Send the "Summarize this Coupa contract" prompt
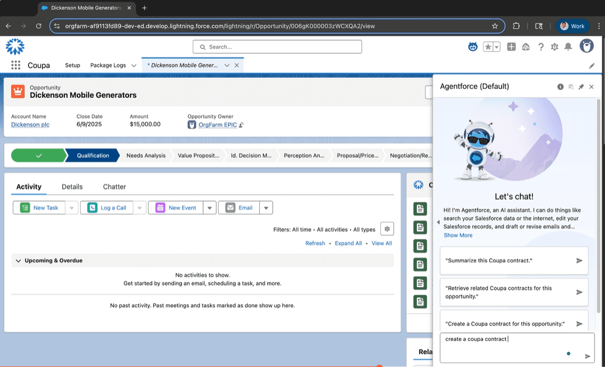 pyautogui.click(x=579, y=261)
